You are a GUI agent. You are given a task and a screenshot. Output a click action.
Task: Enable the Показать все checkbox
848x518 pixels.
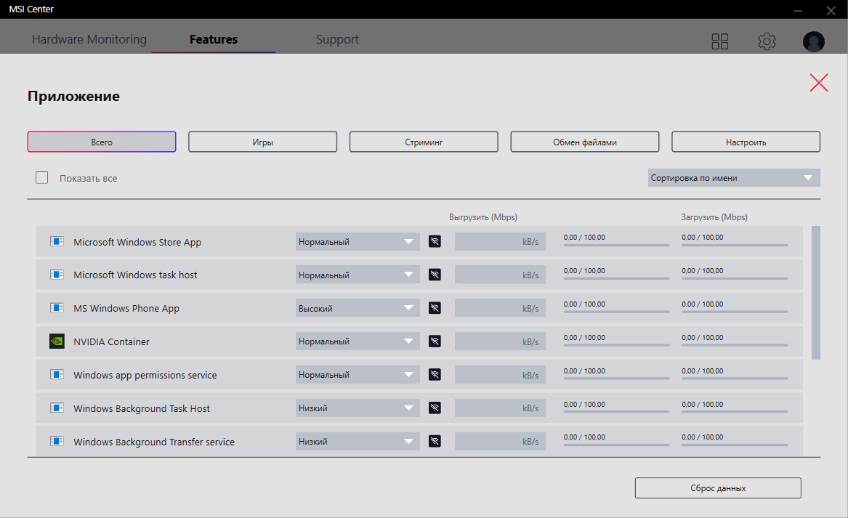coord(41,177)
